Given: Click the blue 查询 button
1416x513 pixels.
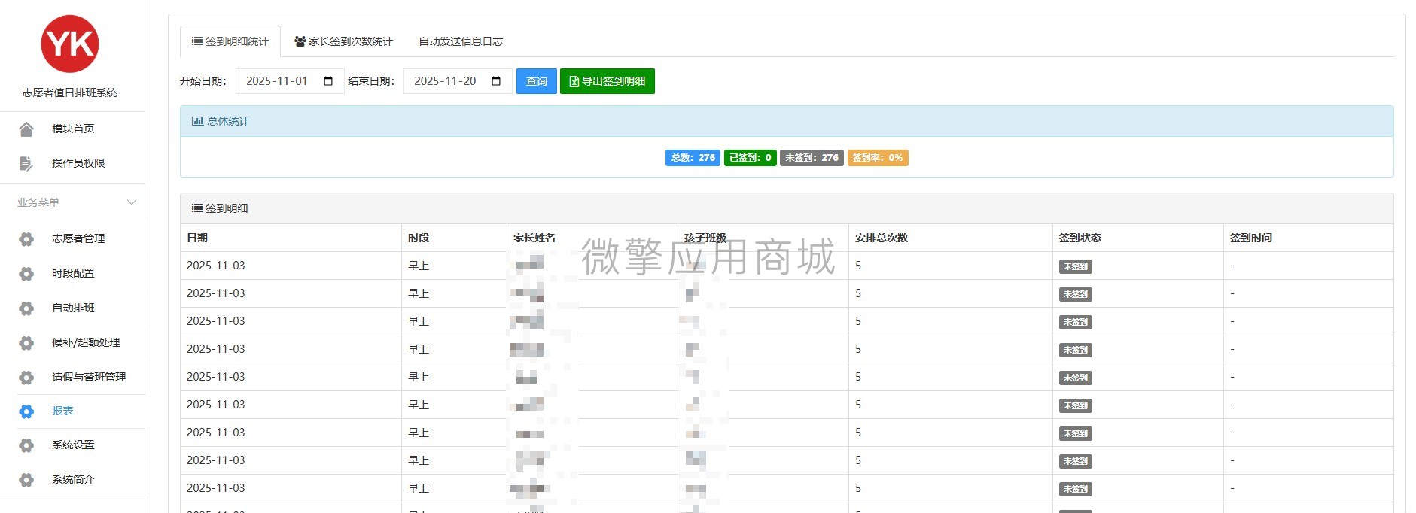Looking at the screenshot, I should coord(536,81).
